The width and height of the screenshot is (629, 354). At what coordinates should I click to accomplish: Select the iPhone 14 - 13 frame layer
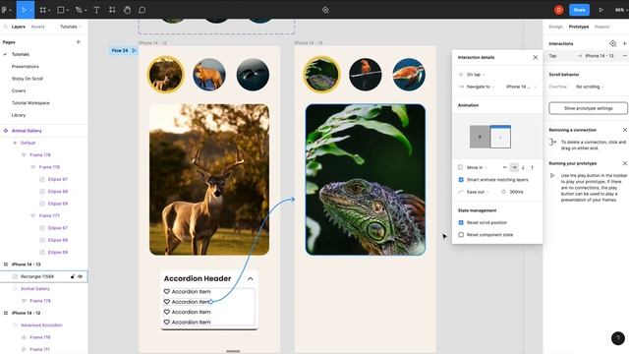pyautogui.click(x=27, y=265)
